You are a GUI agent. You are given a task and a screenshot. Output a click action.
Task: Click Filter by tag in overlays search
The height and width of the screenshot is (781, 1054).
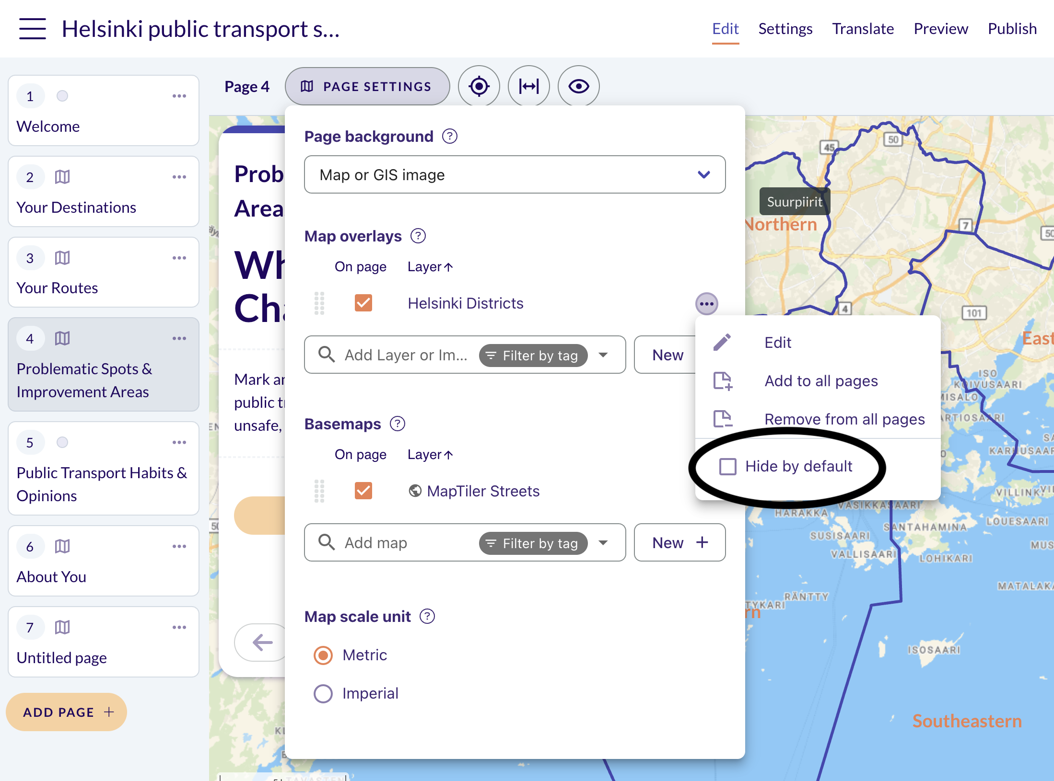pyautogui.click(x=533, y=356)
